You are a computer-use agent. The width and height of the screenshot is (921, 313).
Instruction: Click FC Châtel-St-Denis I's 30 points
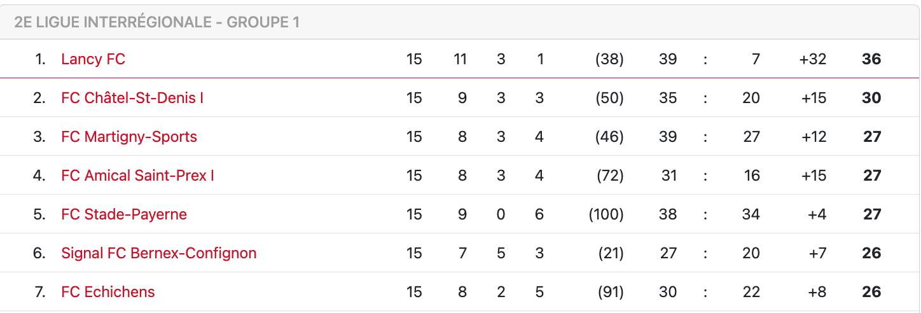tap(871, 98)
